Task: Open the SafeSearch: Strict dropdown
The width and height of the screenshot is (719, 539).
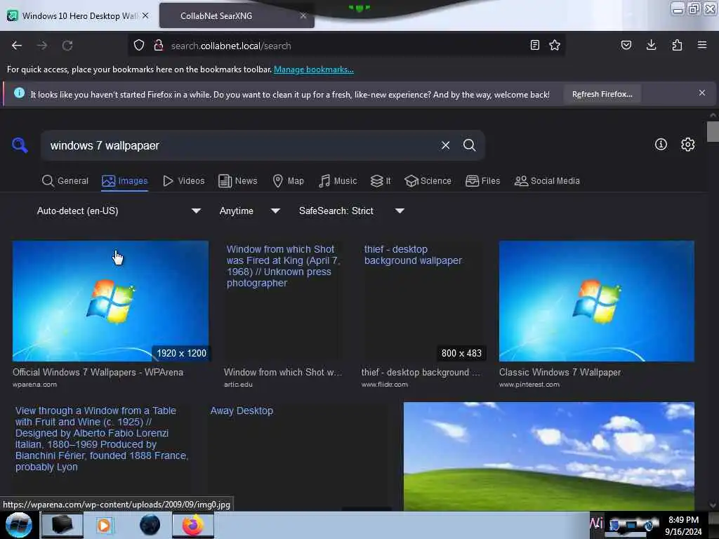Action: pos(352,211)
